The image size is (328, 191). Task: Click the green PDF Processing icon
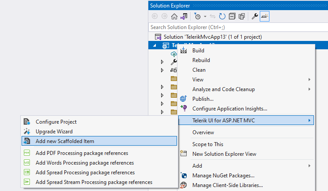click(x=27, y=153)
